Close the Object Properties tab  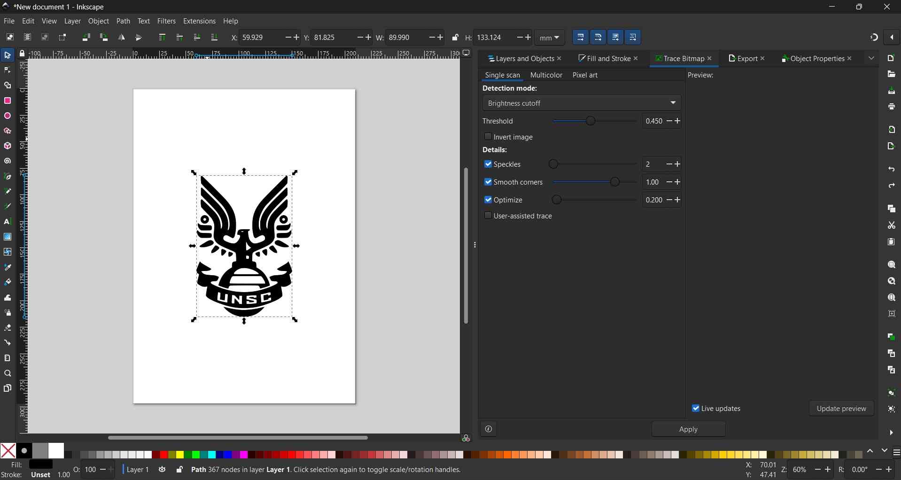tap(849, 59)
